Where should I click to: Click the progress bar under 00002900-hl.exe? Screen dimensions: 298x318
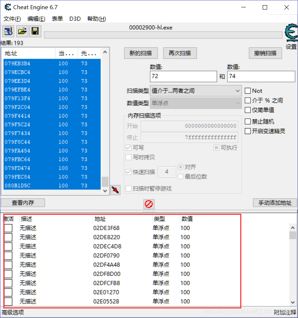163,35
